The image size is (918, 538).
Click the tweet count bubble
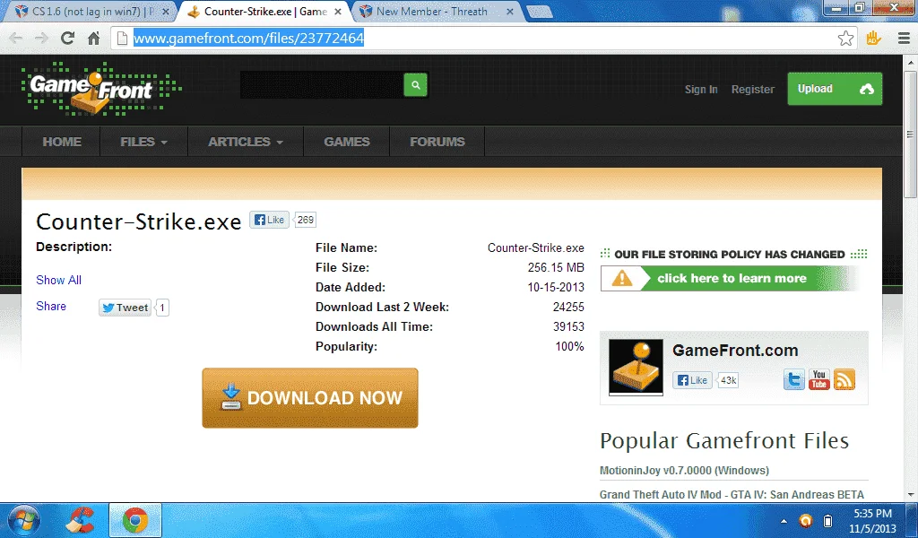(x=162, y=308)
